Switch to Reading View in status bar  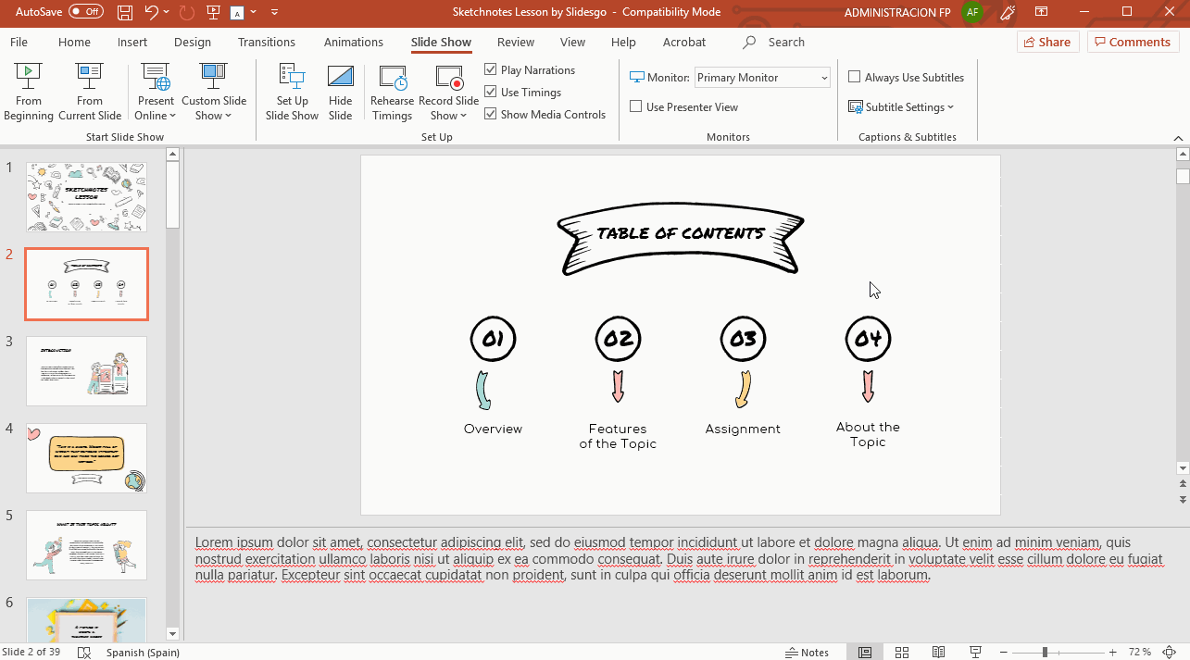(938, 652)
